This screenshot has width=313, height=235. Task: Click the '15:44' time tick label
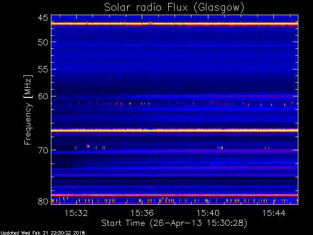tap(274, 213)
